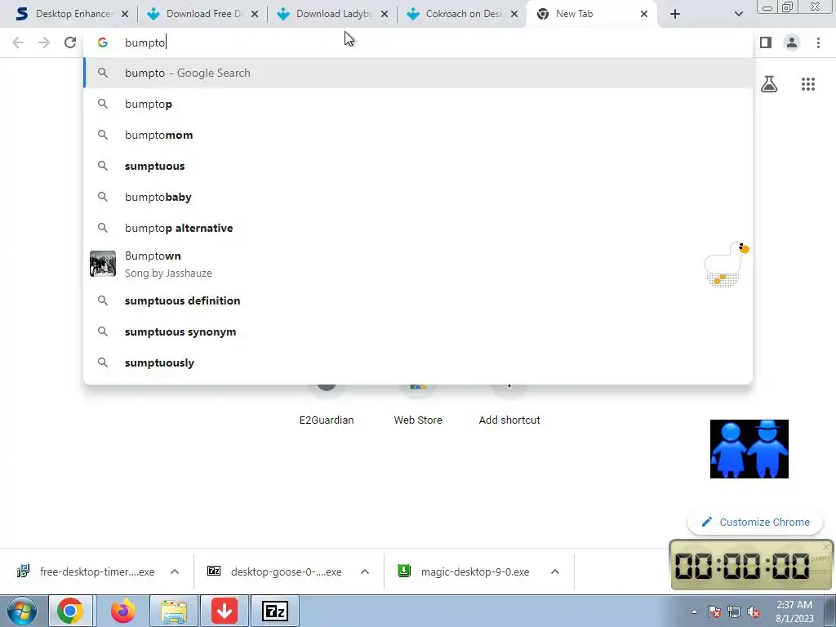This screenshot has width=836, height=627.
Task: Select the 'sumptuous' suggestion
Action: [x=418, y=166]
